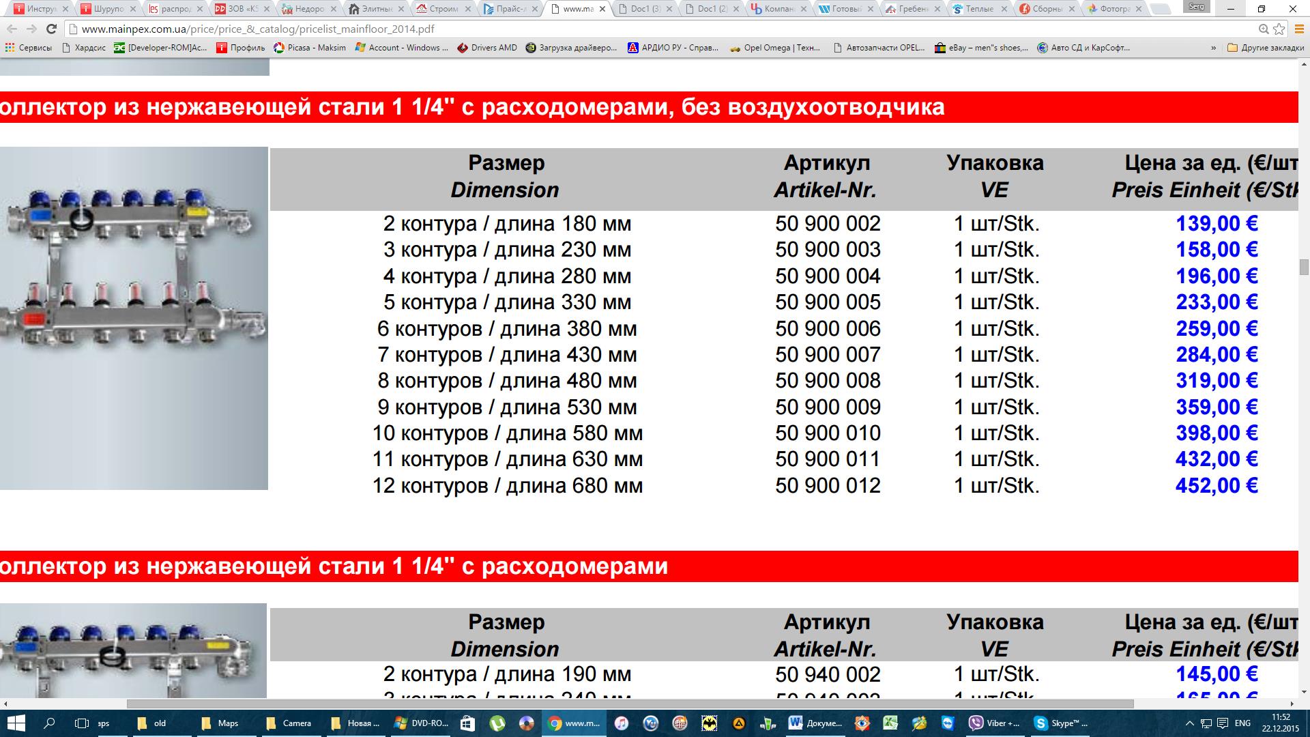
Task: Go back with the browser back arrow
Action: [12, 29]
